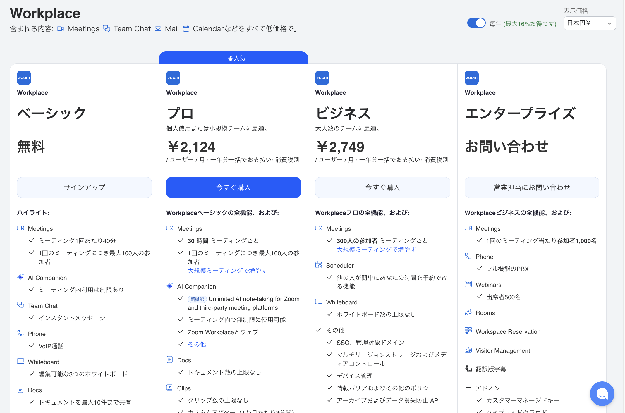Toggle the 毎年 annual billing switch
The image size is (625, 413).
click(476, 23)
